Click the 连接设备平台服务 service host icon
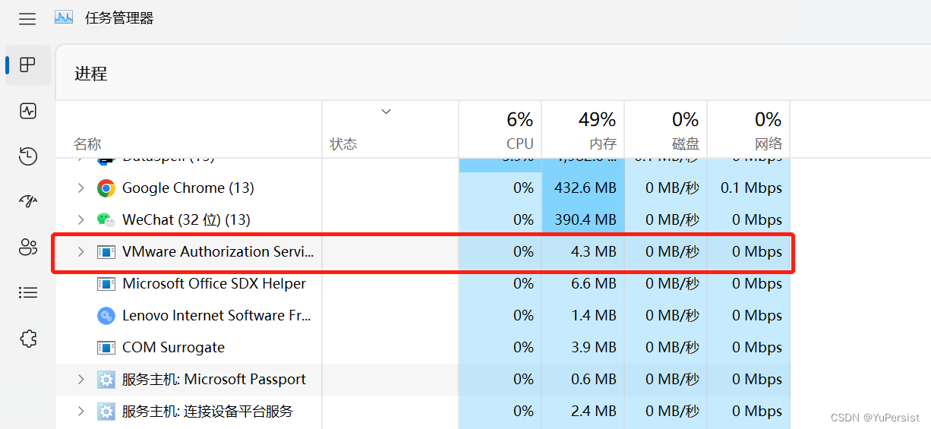 (x=106, y=412)
